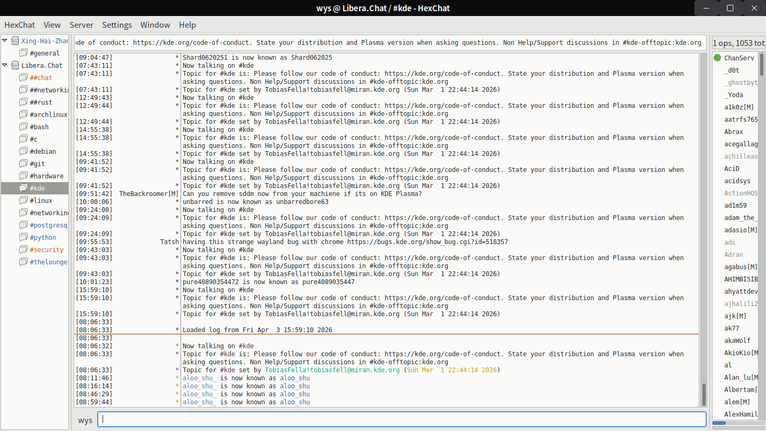Open the Settings menu
Image resolution: width=766 pixels, height=431 pixels.
(117, 25)
